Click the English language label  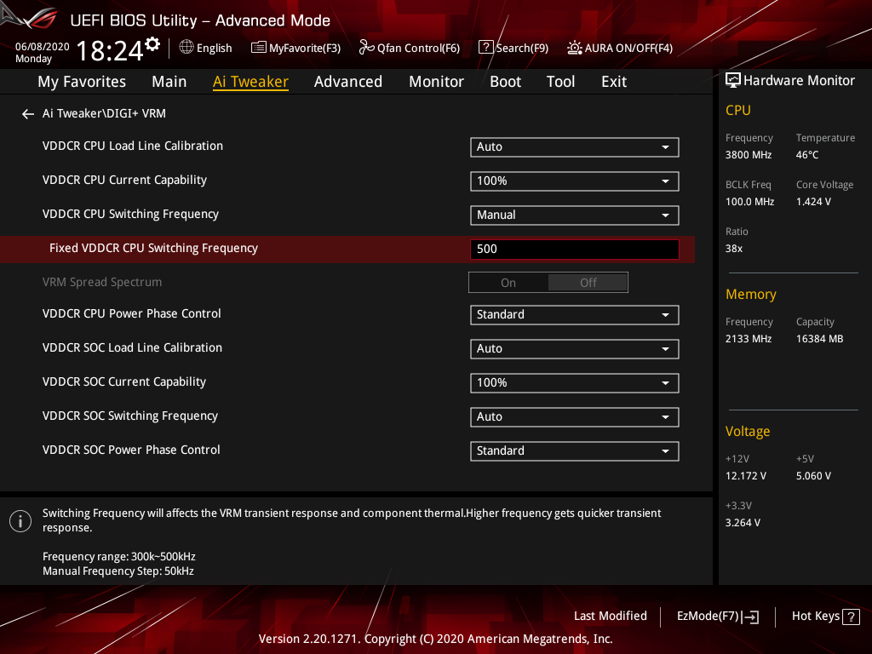pos(214,49)
